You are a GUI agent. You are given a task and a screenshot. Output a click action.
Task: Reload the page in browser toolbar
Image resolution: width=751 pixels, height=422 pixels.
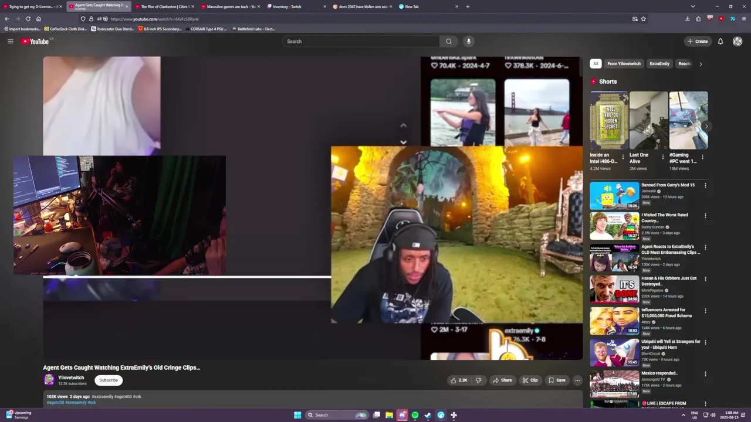pyautogui.click(x=28, y=19)
